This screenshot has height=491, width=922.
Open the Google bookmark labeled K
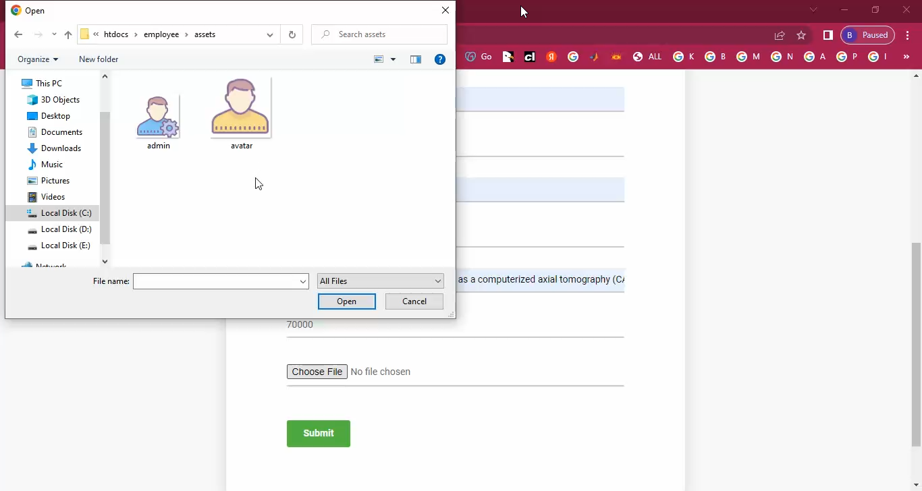coord(683,57)
